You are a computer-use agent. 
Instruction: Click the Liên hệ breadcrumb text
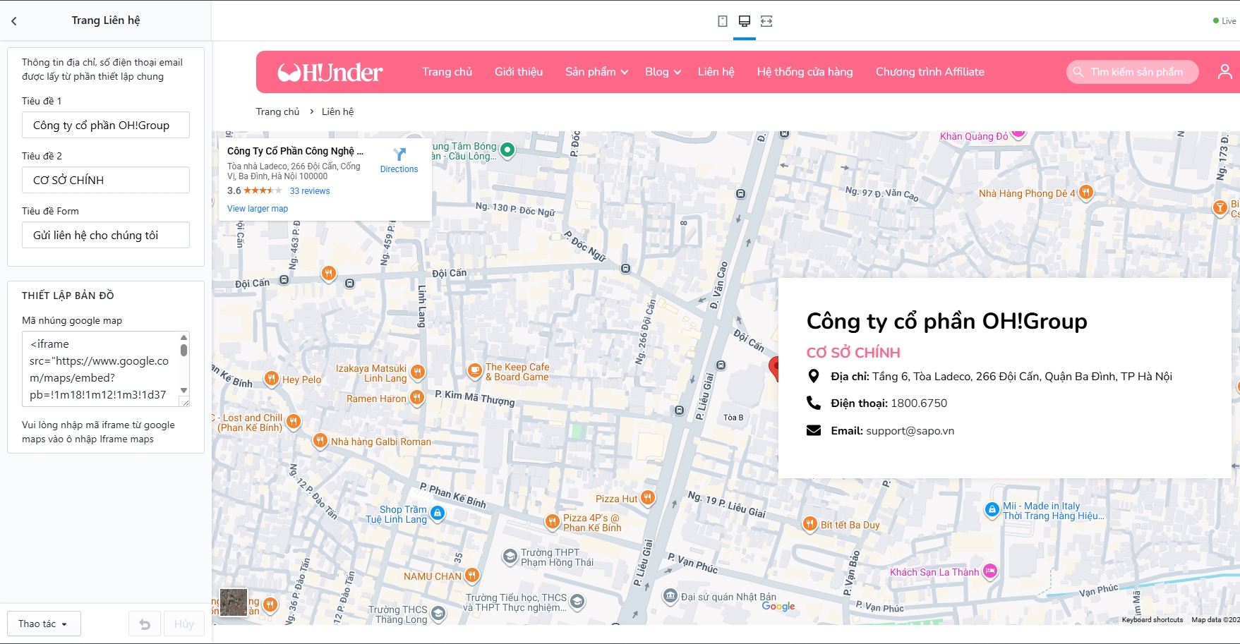coord(338,111)
